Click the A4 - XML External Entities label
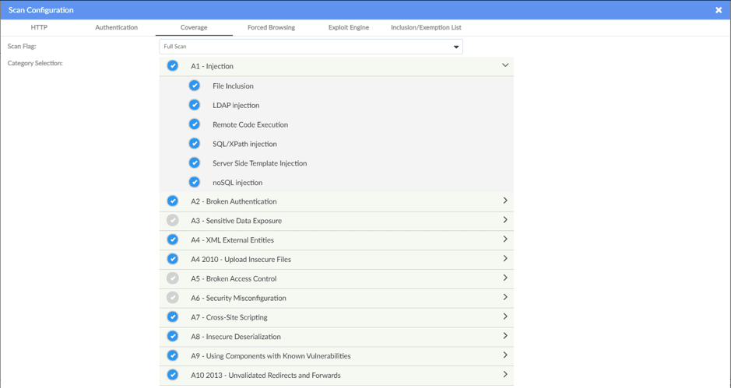The width and height of the screenshot is (731, 388). click(232, 240)
